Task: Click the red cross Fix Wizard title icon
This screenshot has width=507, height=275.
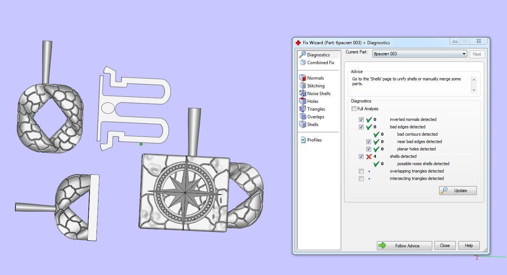Action: pyautogui.click(x=298, y=43)
